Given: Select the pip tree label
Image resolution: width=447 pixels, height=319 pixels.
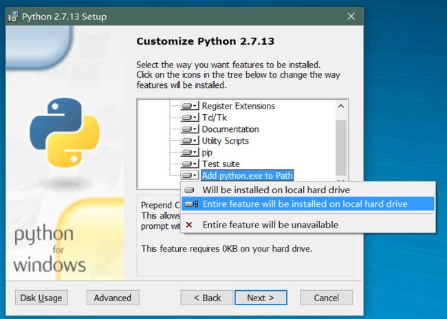Looking at the screenshot, I should pos(207,153).
